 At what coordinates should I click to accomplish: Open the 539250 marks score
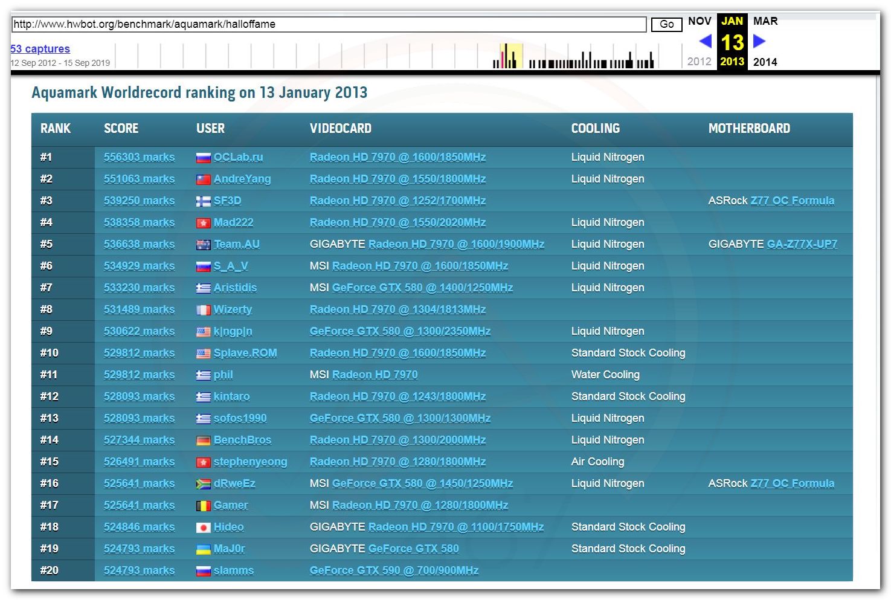(139, 201)
